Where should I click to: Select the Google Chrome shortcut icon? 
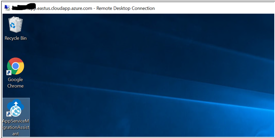[16, 66]
